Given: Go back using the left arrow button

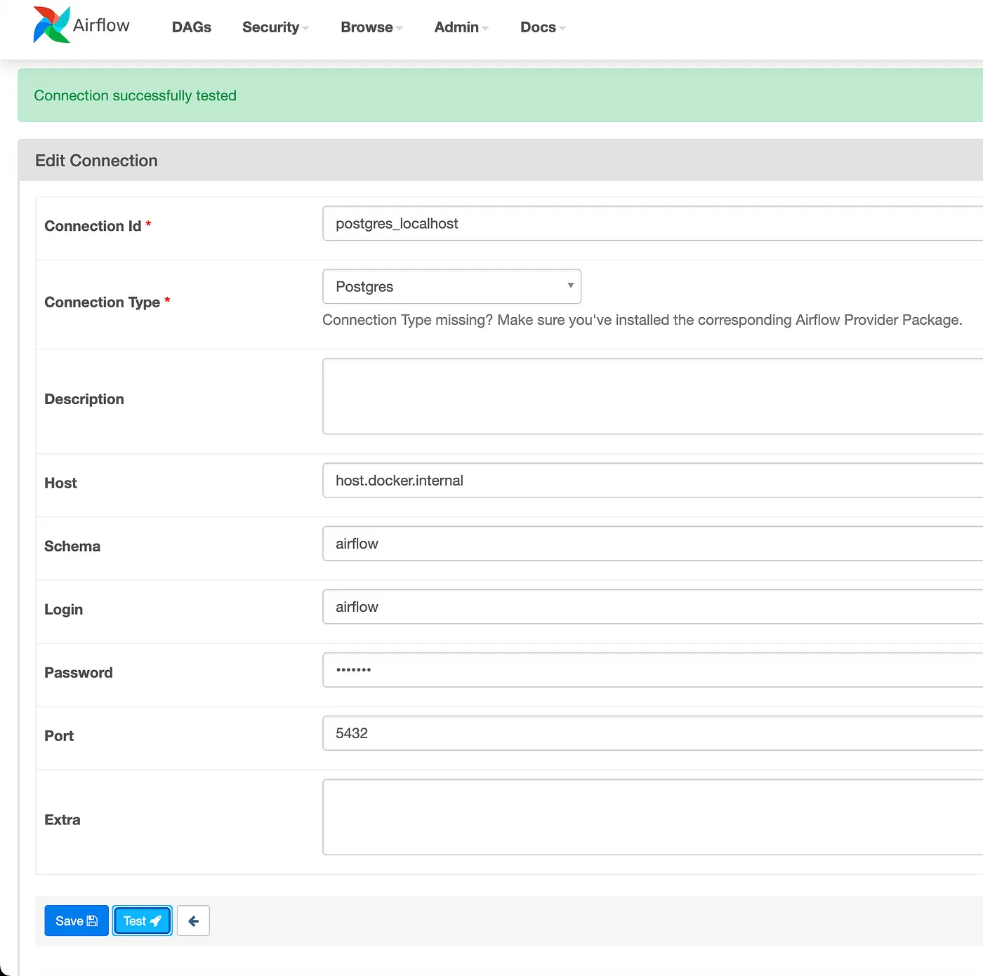Looking at the screenshot, I should [x=193, y=921].
